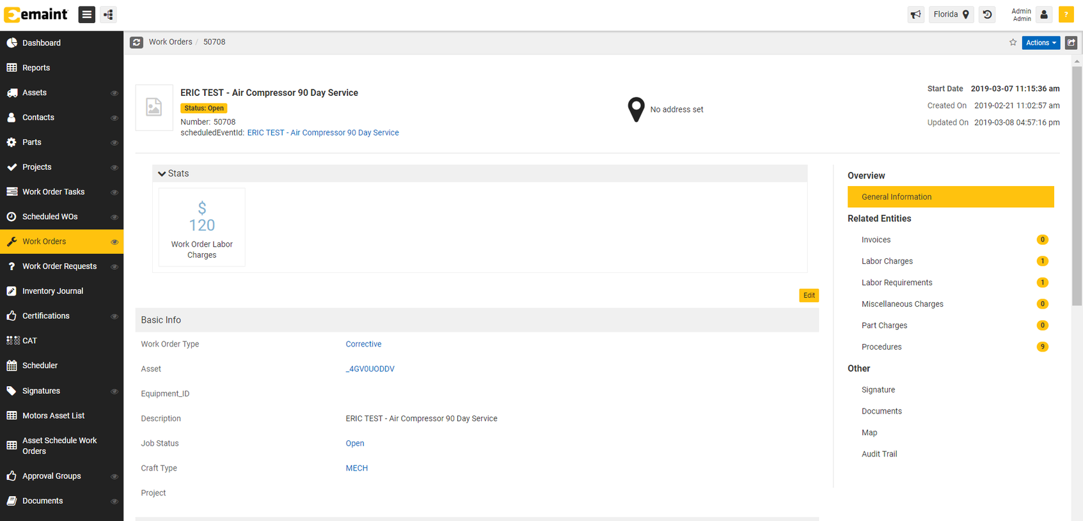This screenshot has width=1083, height=521.
Task: Click the page vertical scrollbar
Action: pos(1077,192)
